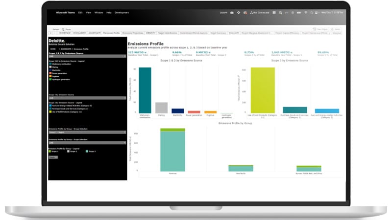
Task: Click the Refresh icon in the toolbar
Action: pos(55,29)
